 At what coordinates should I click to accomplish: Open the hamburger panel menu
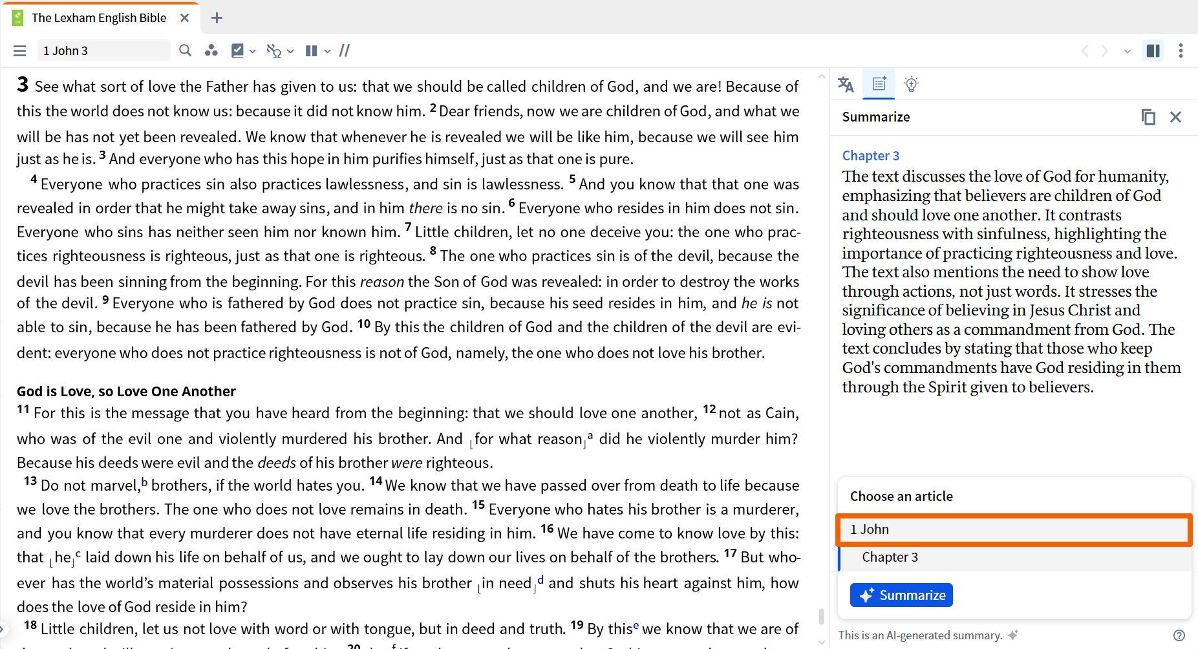[x=20, y=50]
